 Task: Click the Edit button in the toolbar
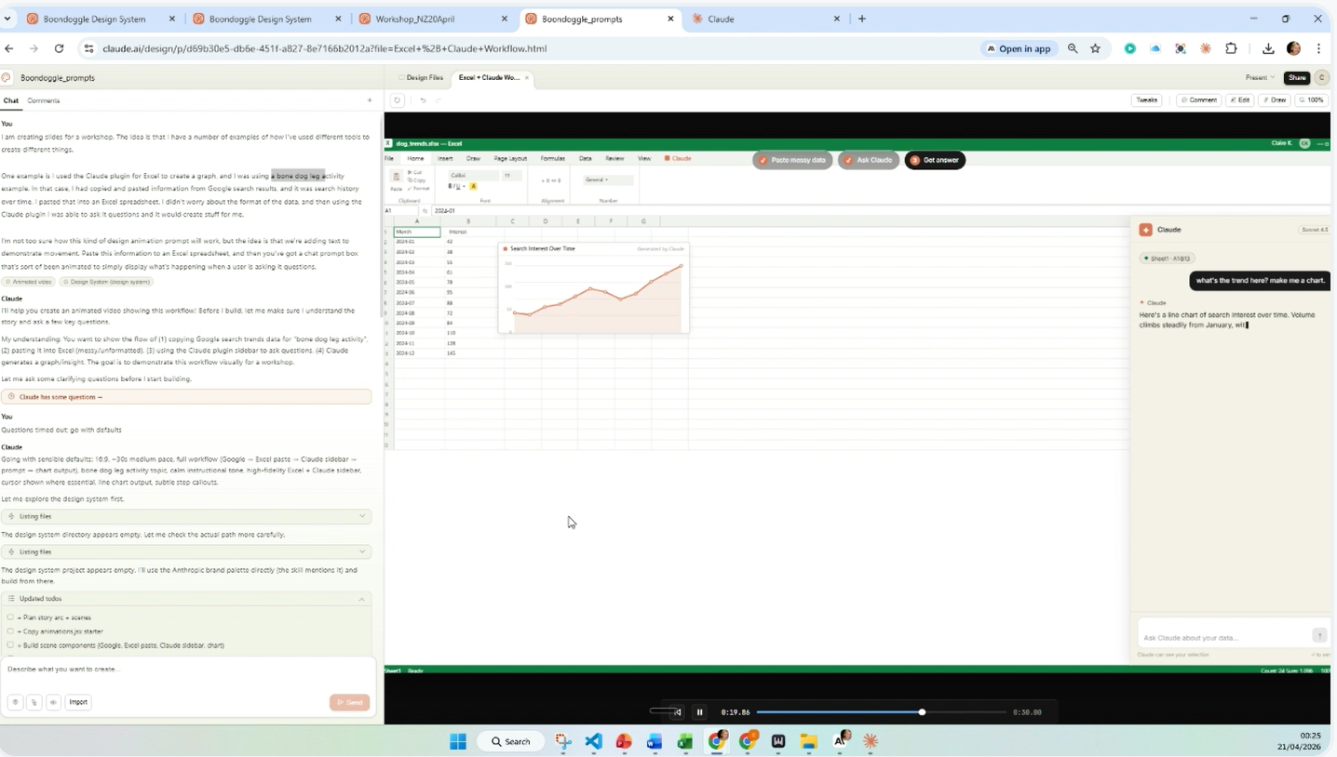1239,100
